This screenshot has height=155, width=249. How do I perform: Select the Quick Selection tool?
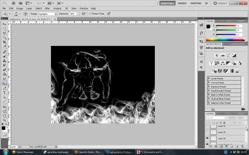5,38
